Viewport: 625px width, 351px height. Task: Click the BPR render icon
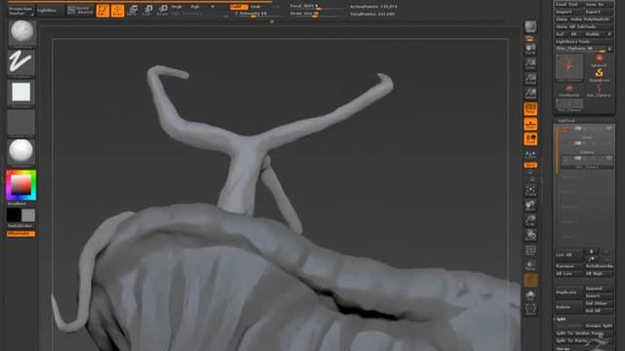[530, 27]
